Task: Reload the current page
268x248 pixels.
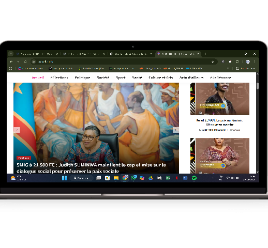Action: pyautogui.click(x=25, y=61)
